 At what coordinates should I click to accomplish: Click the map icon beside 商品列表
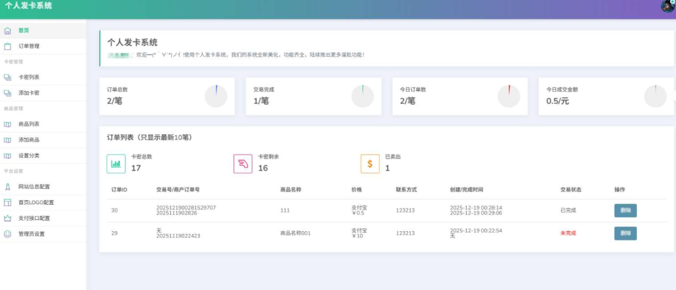click(x=7, y=124)
